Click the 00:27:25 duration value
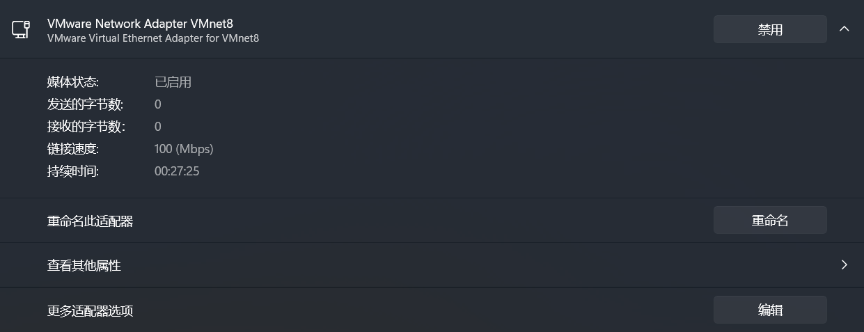864x332 pixels. [x=177, y=171]
